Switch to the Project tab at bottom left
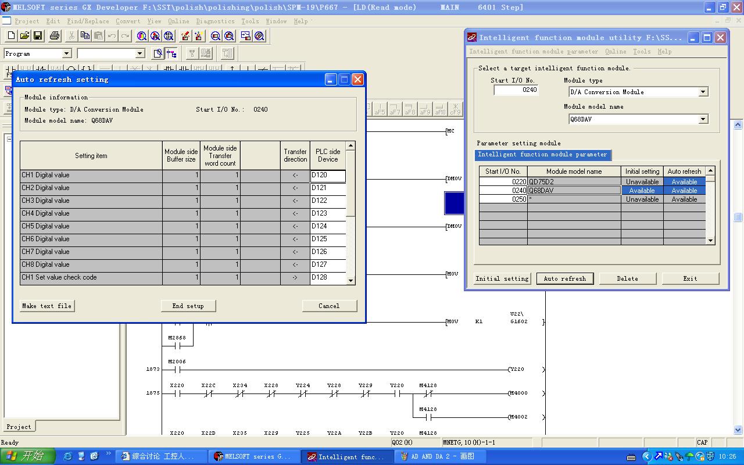 pyautogui.click(x=19, y=427)
